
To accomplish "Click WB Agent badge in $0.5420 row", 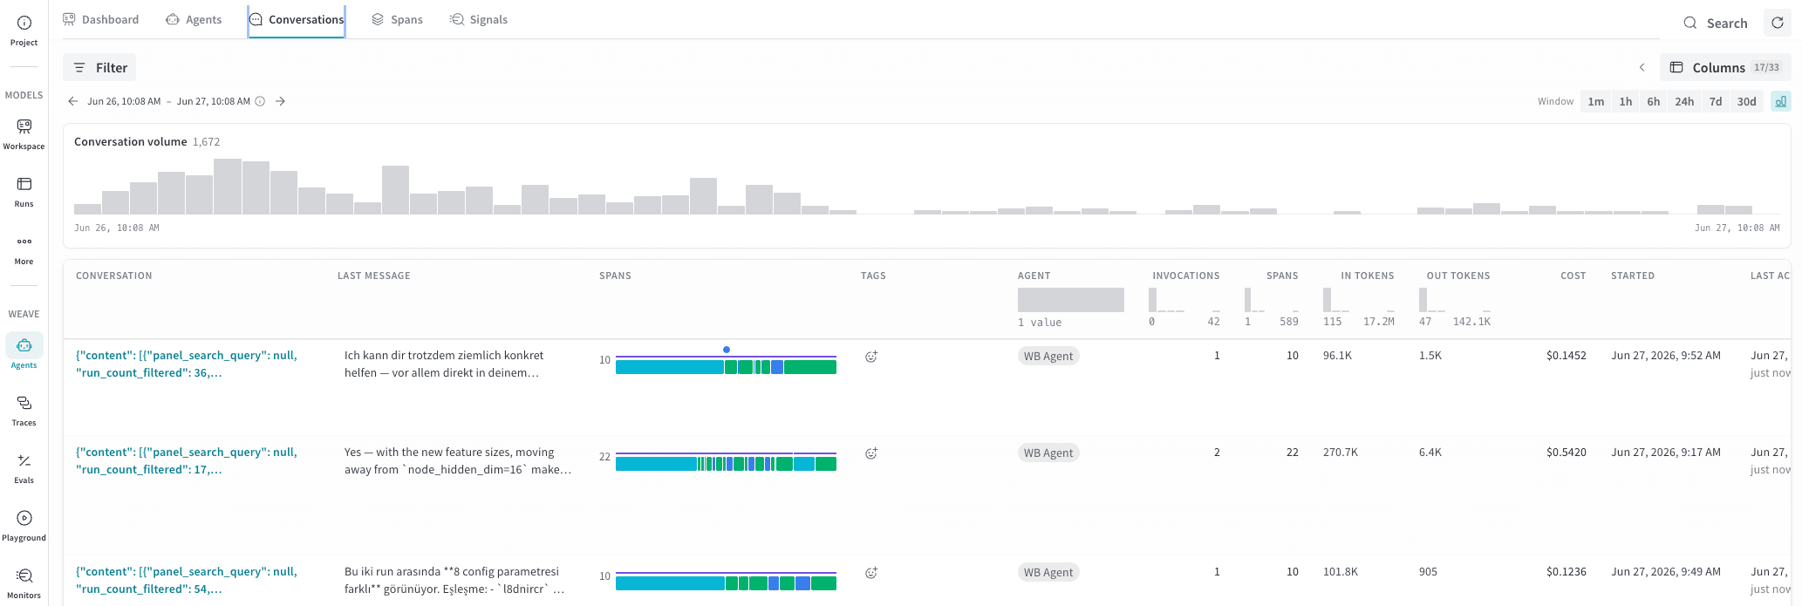I will pyautogui.click(x=1048, y=453).
